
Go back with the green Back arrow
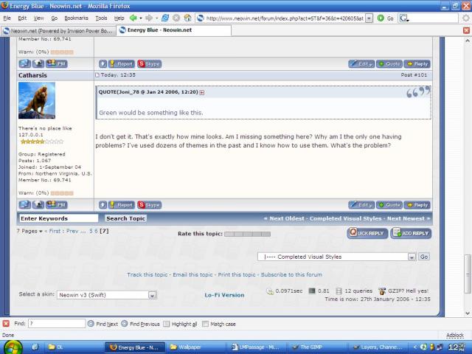point(133,18)
